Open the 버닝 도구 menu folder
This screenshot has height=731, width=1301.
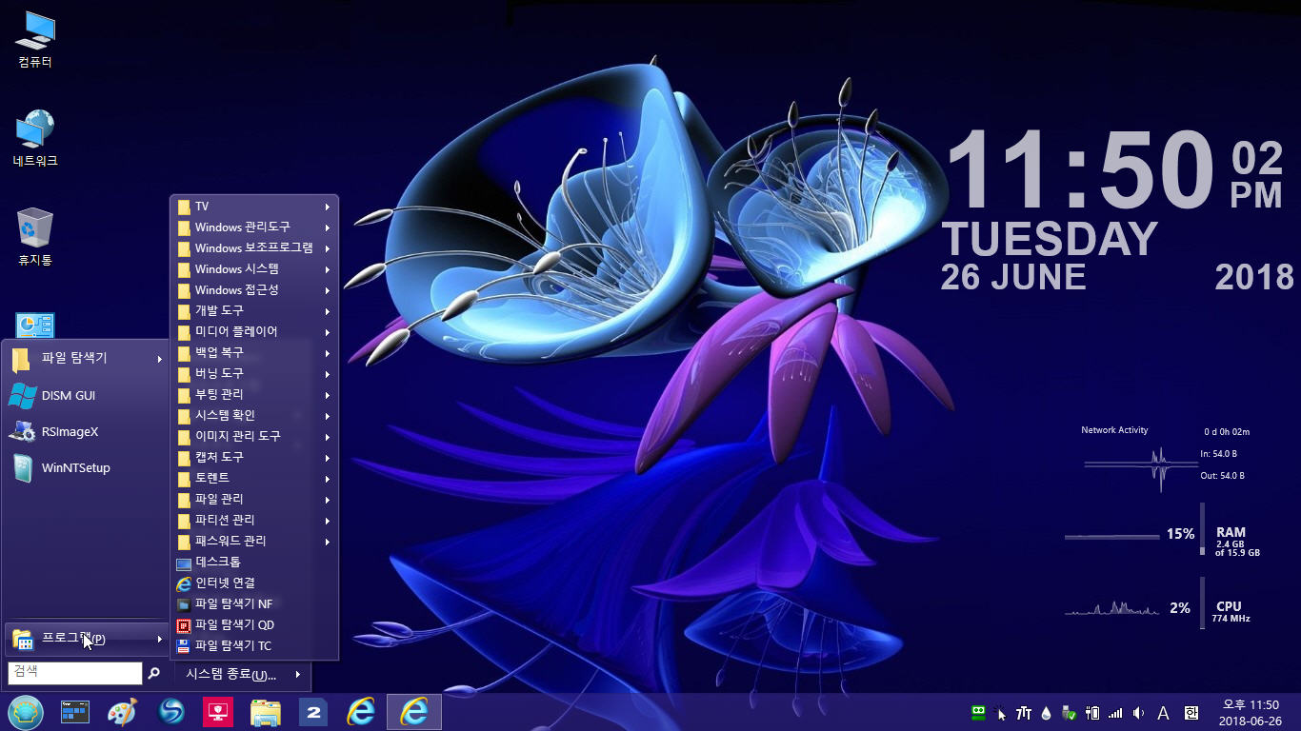[x=253, y=374]
